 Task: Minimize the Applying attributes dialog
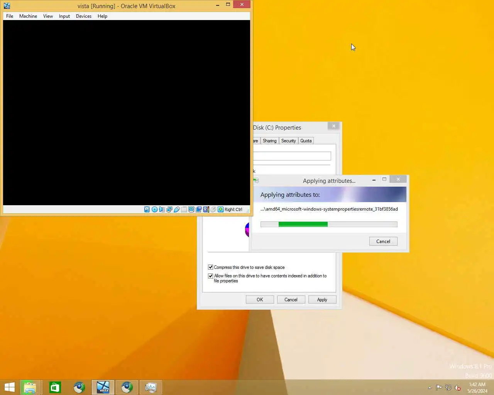pos(374,180)
